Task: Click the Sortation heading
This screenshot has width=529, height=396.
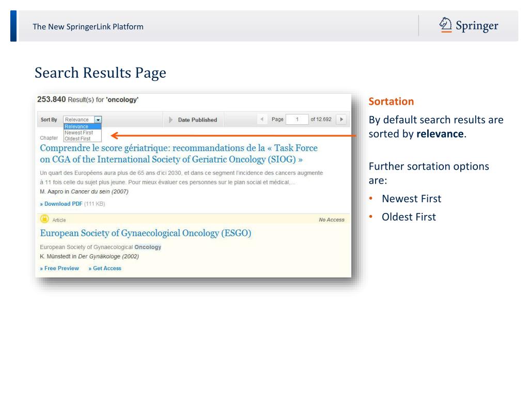Action: [391, 102]
